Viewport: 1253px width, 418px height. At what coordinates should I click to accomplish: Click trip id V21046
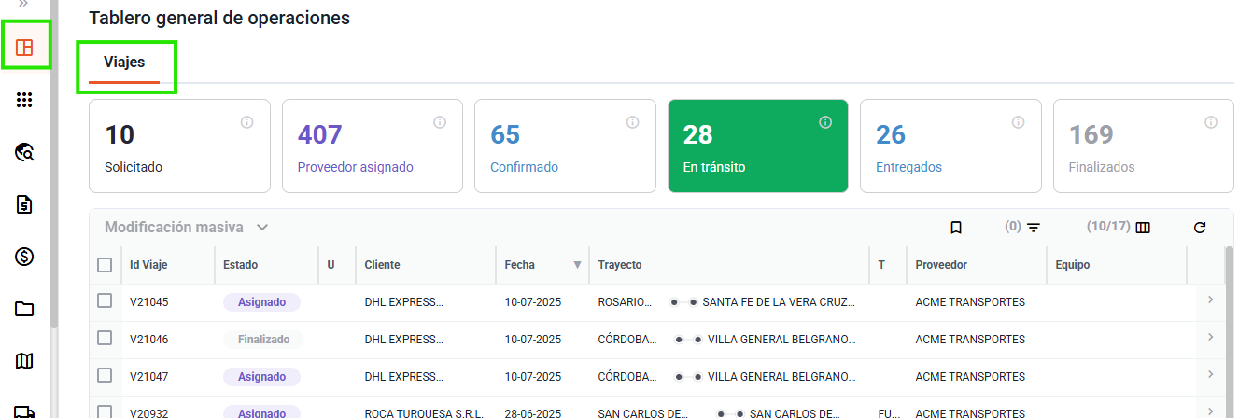pyautogui.click(x=149, y=340)
